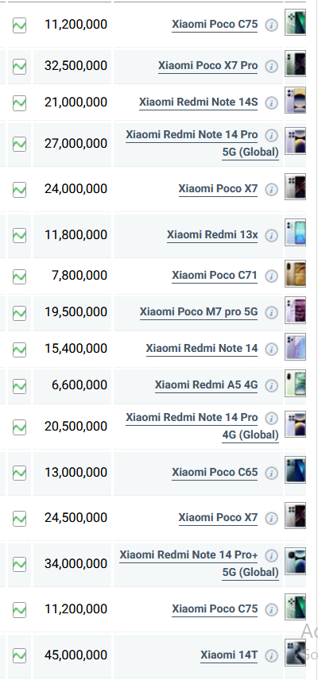Click price chart icon beside 21,000,000
The image size is (318, 680).
click(x=19, y=103)
